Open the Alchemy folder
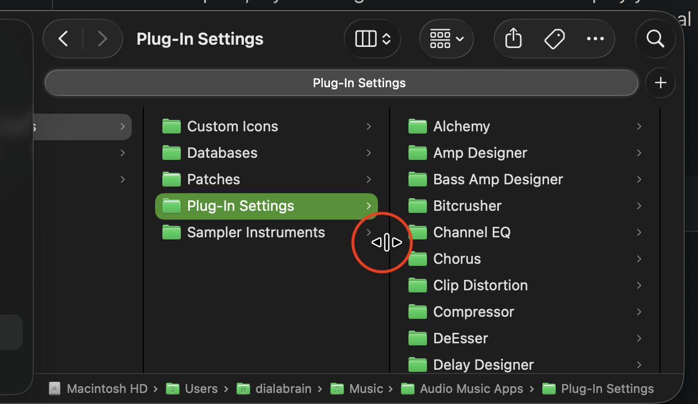This screenshot has width=698, height=404. pyautogui.click(x=461, y=126)
